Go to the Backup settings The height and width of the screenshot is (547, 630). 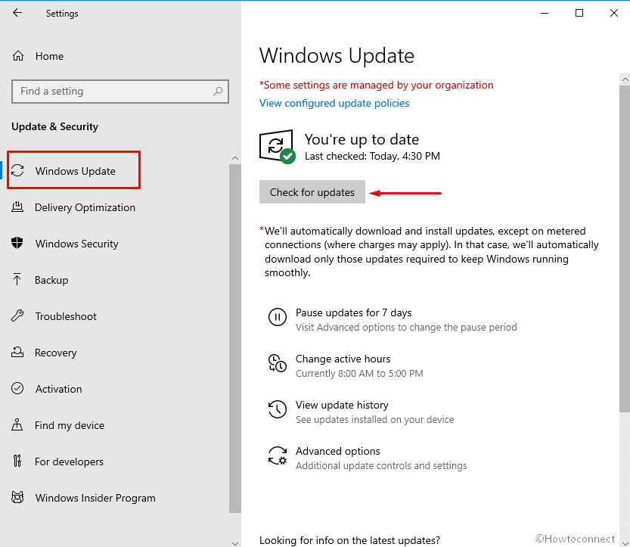tap(51, 280)
